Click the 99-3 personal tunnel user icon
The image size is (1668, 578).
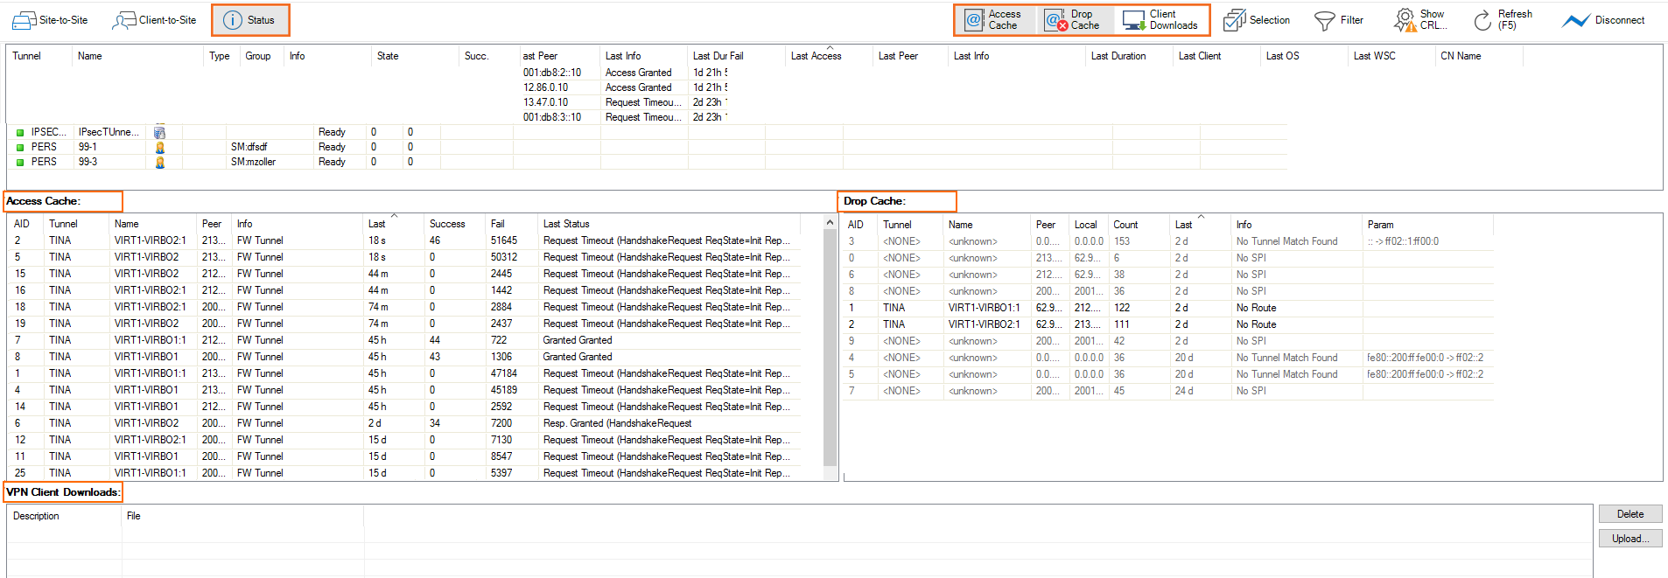(x=159, y=162)
